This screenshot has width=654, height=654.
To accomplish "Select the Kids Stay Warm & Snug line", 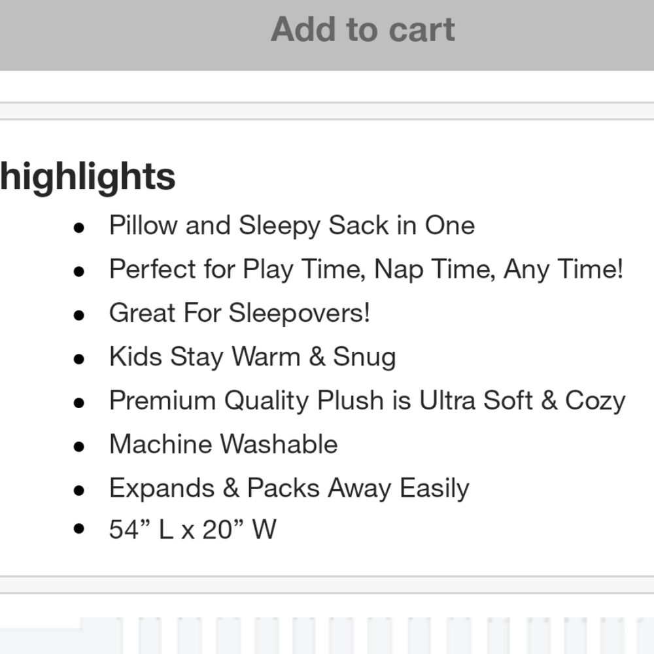I will pos(252,357).
